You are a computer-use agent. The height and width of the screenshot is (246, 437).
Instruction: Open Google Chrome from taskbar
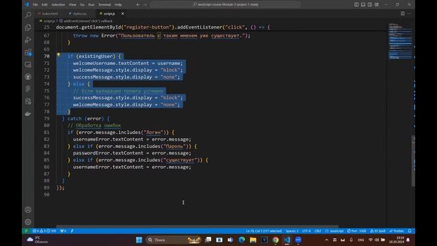pyautogui.click(x=275, y=240)
